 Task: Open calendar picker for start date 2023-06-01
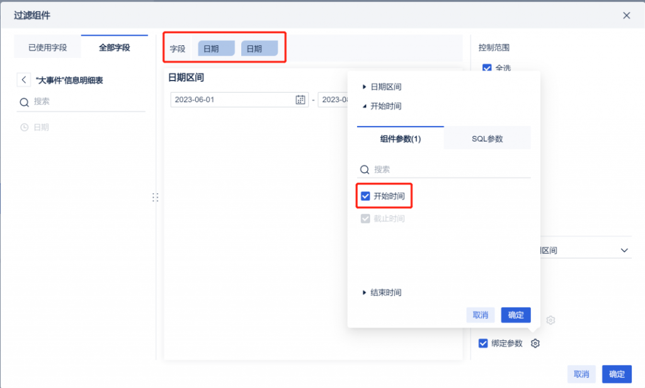[x=300, y=100]
